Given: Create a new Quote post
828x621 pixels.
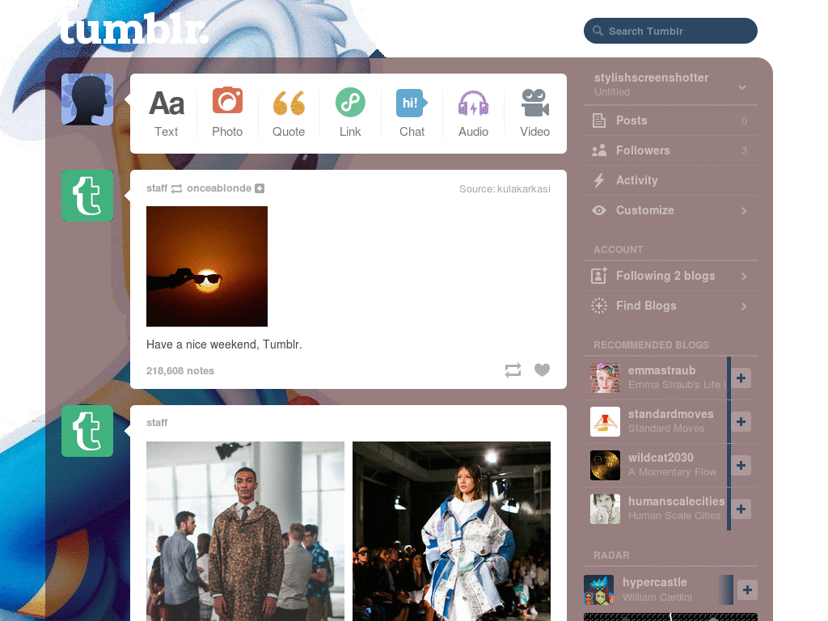Looking at the screenshot, I should (x=289, y=113).
